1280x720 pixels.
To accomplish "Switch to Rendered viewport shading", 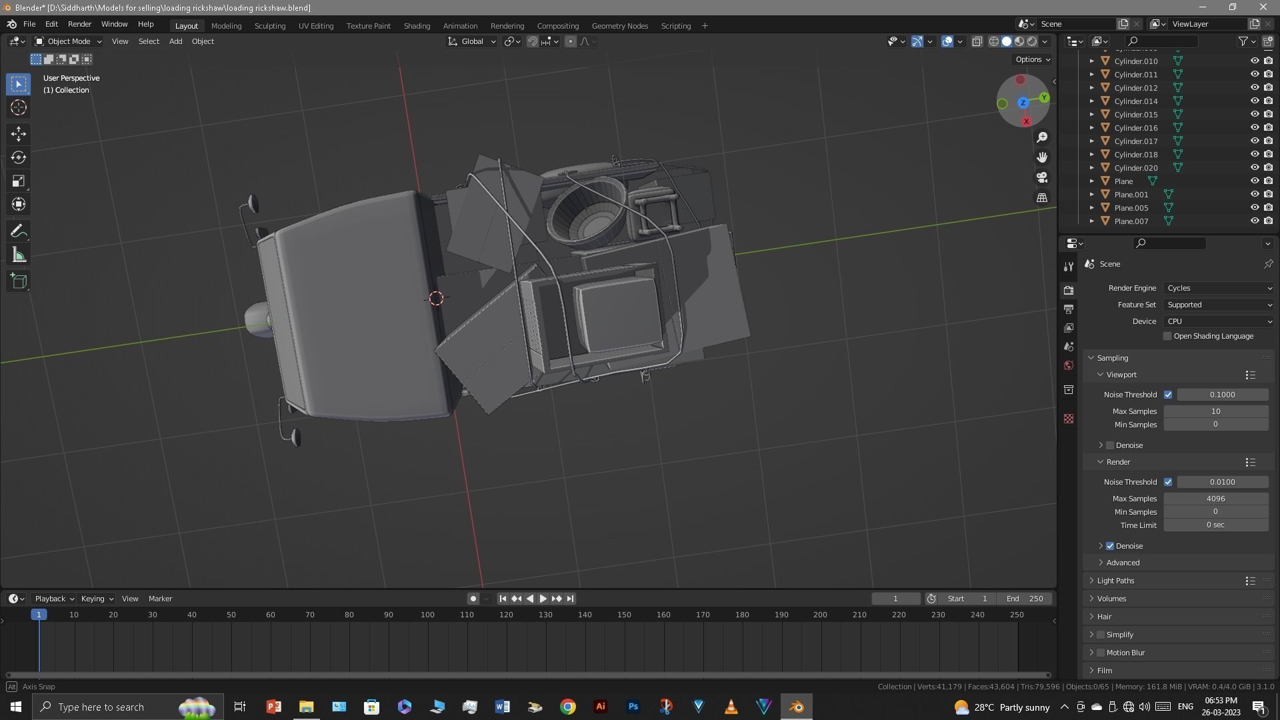I will (1032, 41).
